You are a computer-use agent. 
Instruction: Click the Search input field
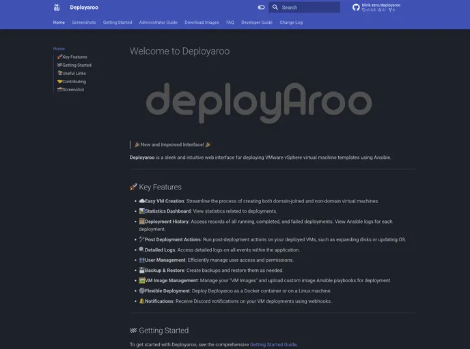(x=309, y=7)
